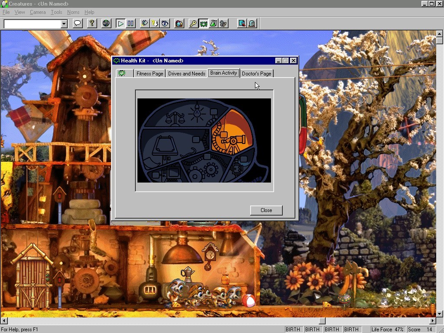Click the coffee pot on the stove

[187, 274]
